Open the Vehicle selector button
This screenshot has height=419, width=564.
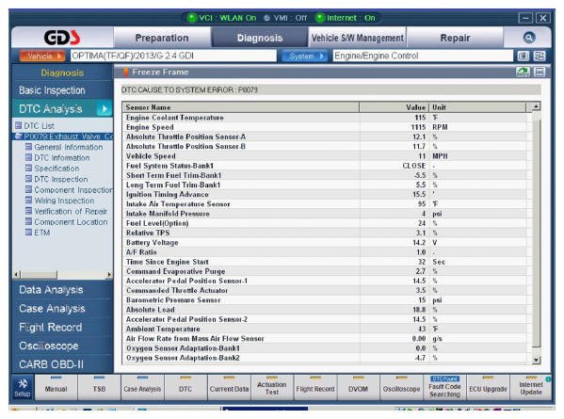tap(42, 56)
